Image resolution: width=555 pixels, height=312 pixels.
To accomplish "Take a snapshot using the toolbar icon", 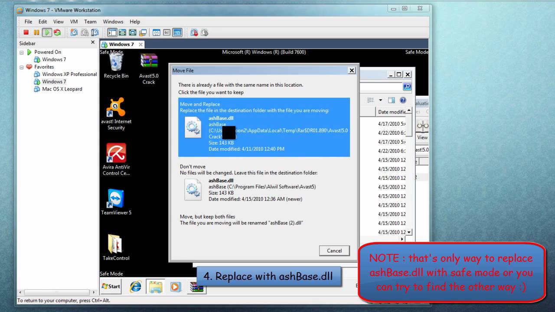I will coord(74,32).
